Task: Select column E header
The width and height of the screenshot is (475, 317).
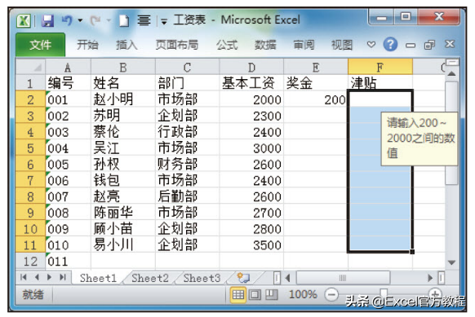Action: point(316,67)
